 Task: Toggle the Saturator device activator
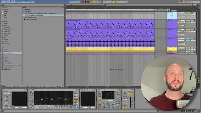click(98, 90)
